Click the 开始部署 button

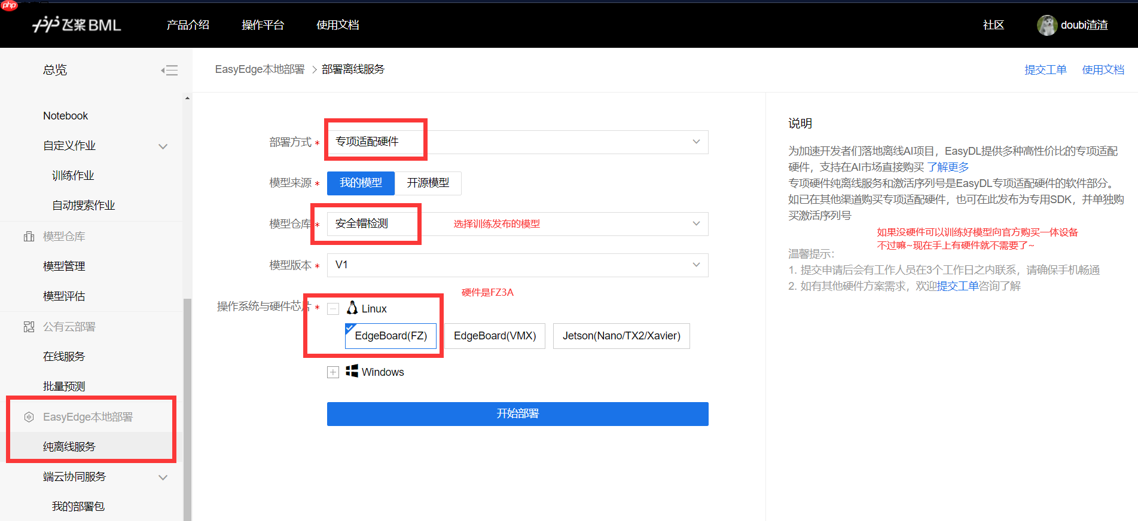point(517,413)
